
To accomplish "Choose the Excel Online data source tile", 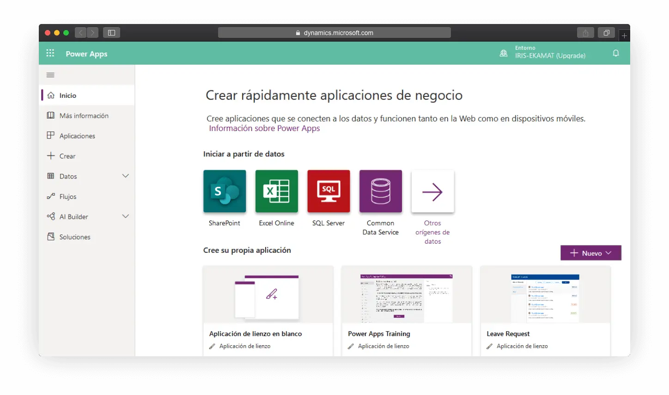I will pos(276,192).
